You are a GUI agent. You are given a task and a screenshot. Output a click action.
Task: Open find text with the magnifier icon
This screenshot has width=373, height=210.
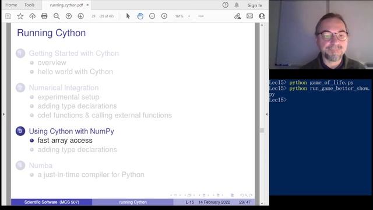tap(57, 16)
